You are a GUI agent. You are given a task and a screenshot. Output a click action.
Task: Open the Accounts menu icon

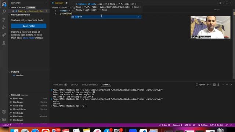[x=4, y=111]
